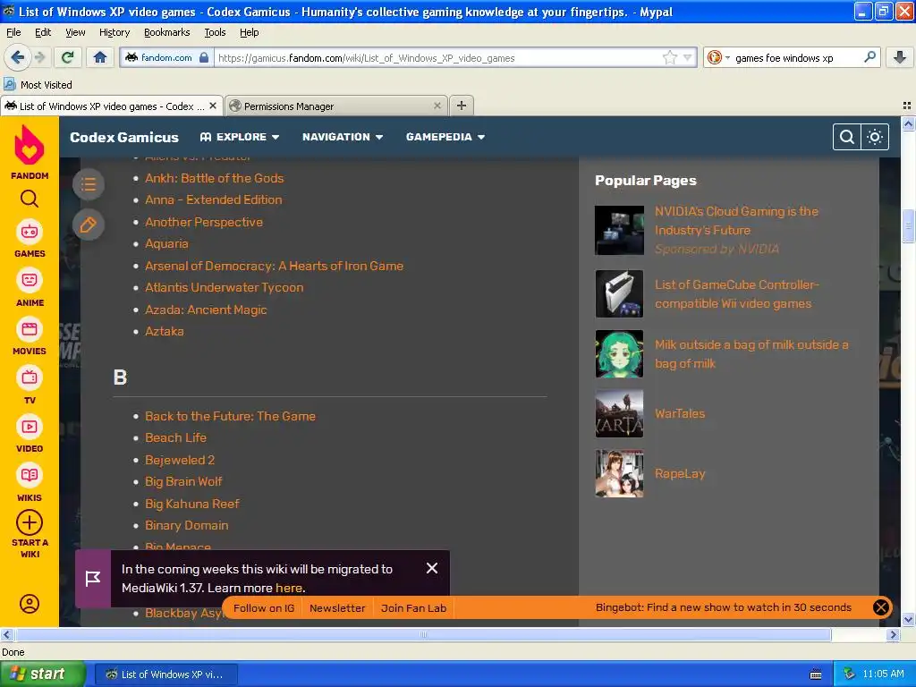The height and width of the screenshot is (687, 916).
Task: Open the user profile icon in sidebar
Action: [x=30, y=604]
